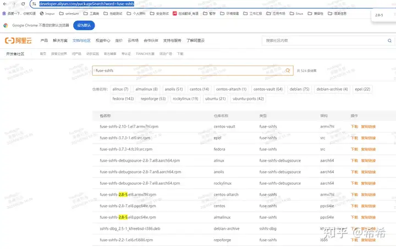Image resolution: width=396 pixels, height=249 pixels.
Task: Open the 解决方案 navigation menu
Action: [x=60, y=40]
